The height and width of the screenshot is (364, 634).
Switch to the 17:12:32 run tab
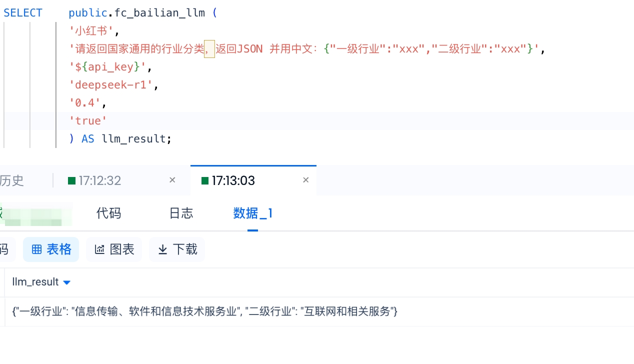point(100,180)
